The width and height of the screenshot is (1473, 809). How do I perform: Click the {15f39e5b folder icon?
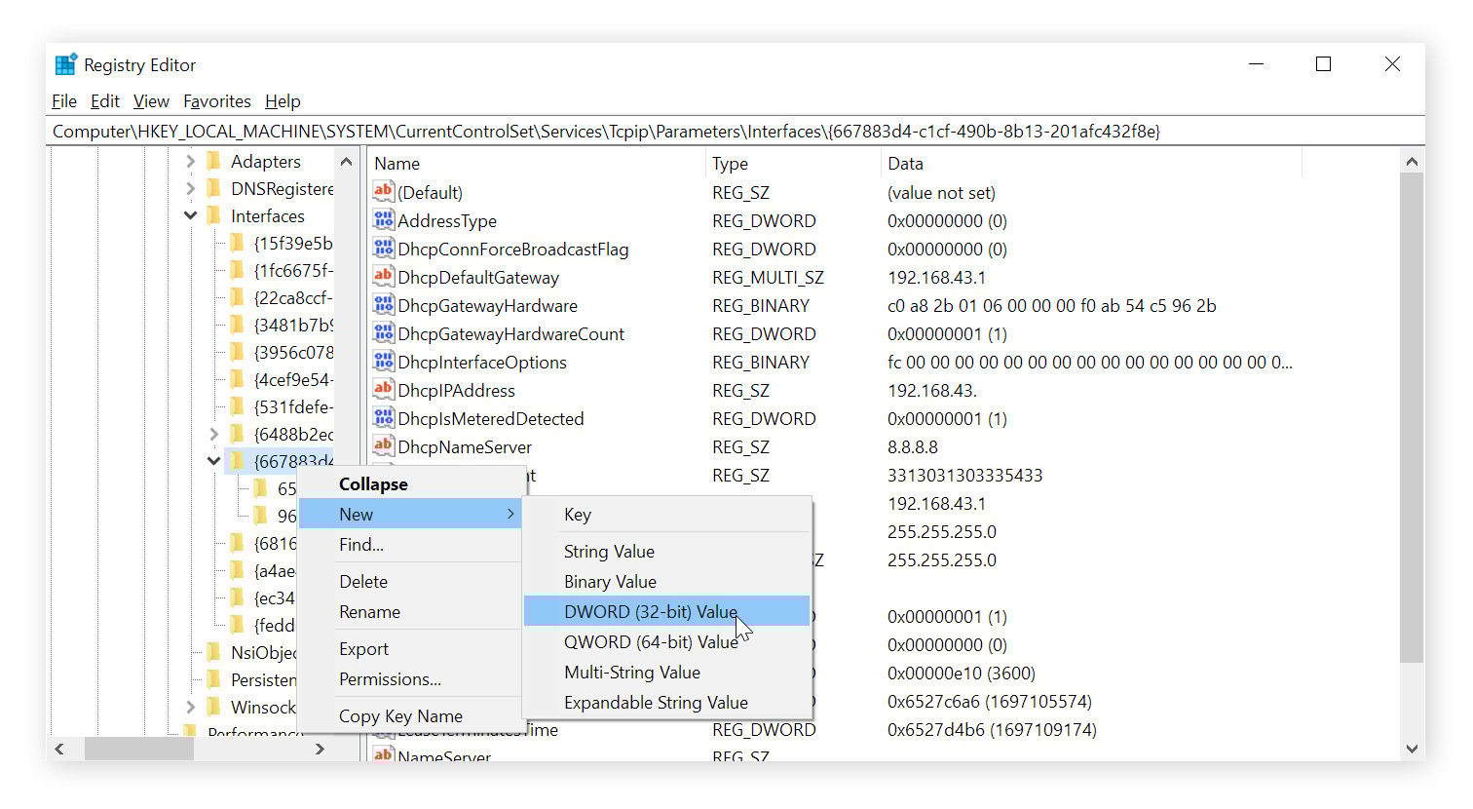(238, 243)
